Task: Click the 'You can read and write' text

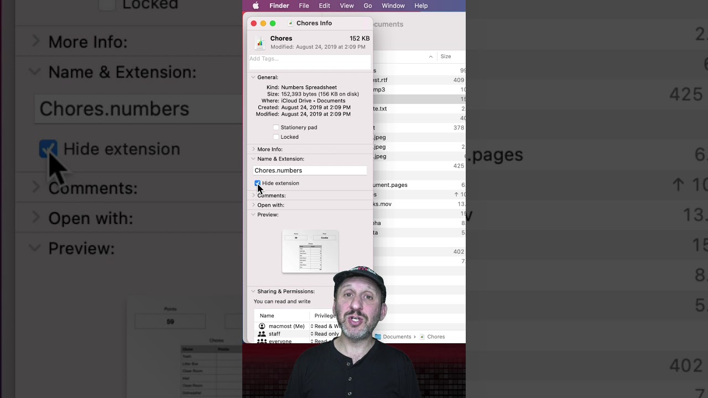Action: click(282, 301)
